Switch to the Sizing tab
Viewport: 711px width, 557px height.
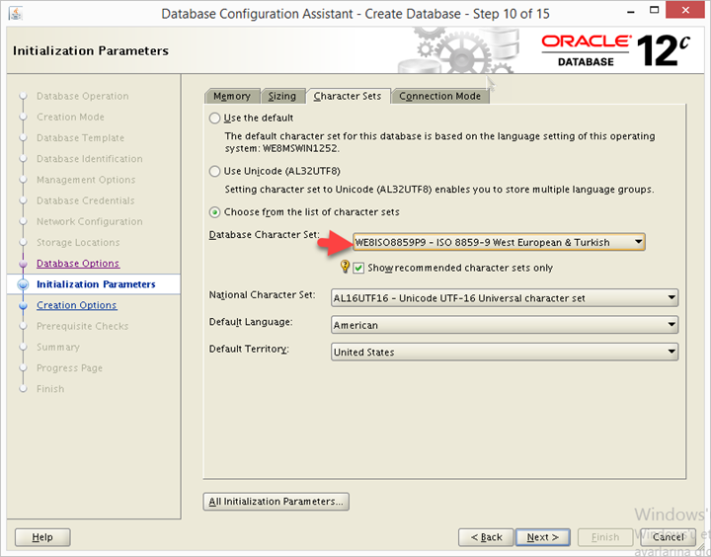pos(281,96)
